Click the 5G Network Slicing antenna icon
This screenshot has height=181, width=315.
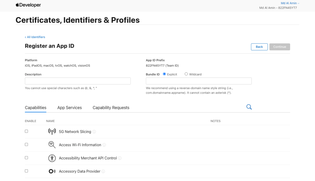(52, 132)
